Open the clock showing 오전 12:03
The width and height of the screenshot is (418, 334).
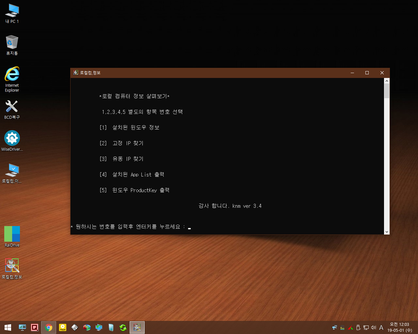(400, 327)
